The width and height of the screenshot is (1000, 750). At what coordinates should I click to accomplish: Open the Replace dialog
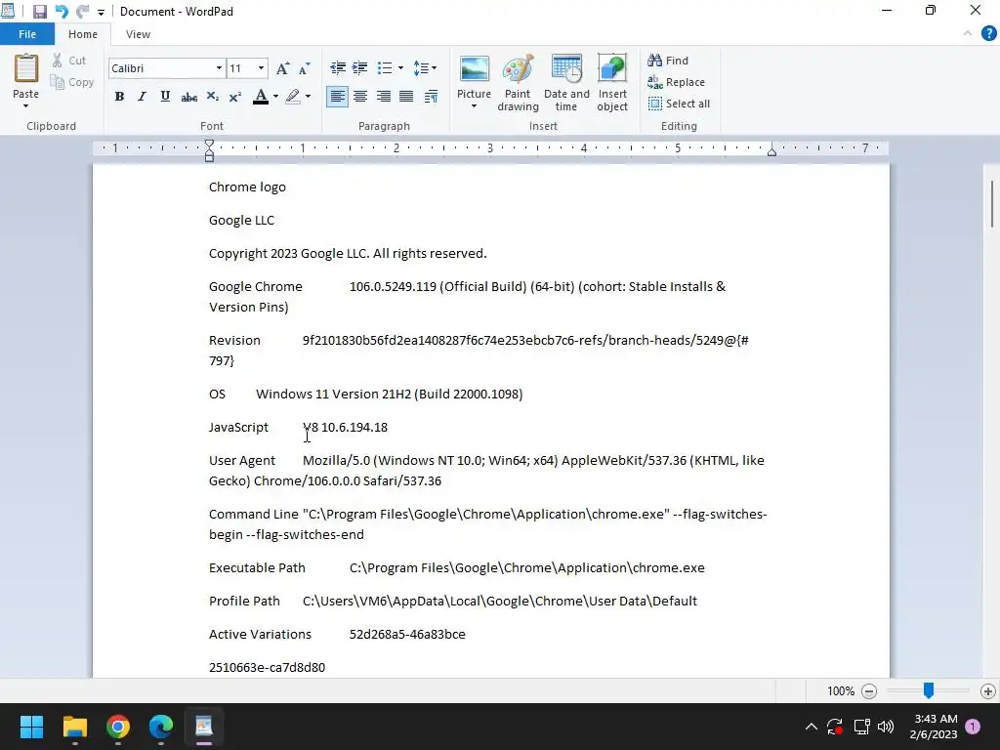pyautogui.click(x=676, y=82)
